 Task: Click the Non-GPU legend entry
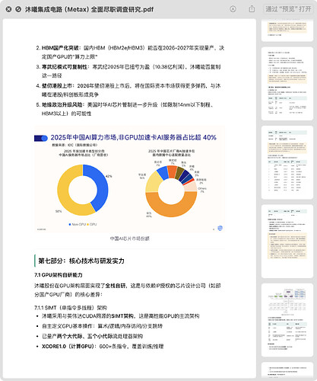pos(78,224)
